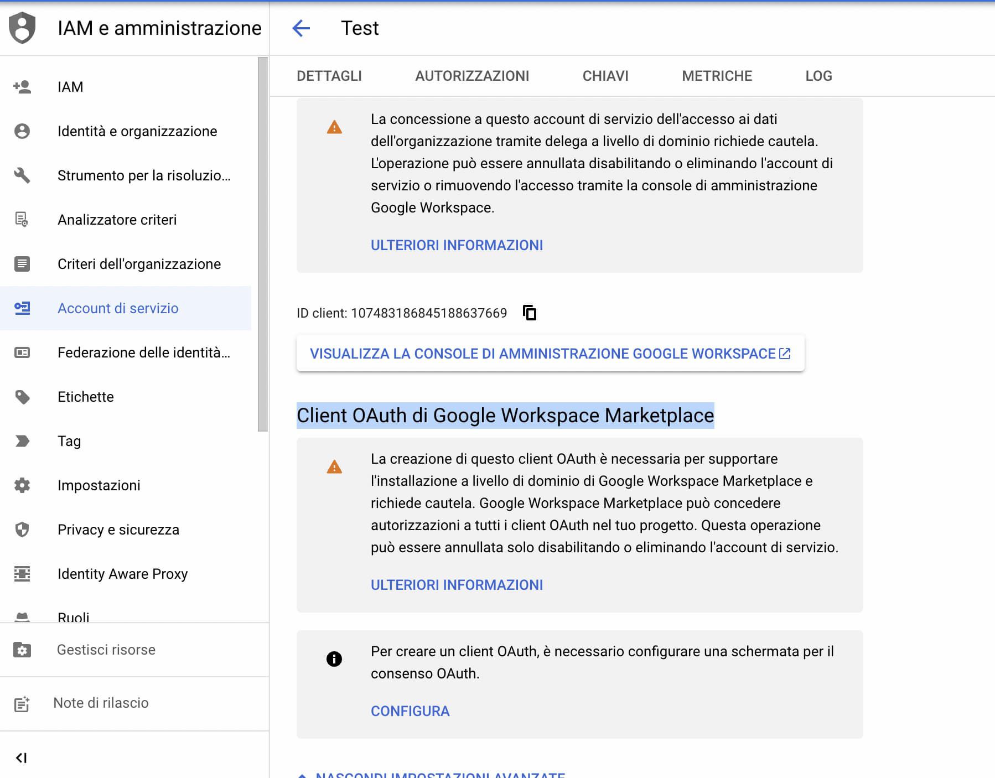Open Ulteriori informazioni under OAuth Marketplace warning

coord(457,585)
